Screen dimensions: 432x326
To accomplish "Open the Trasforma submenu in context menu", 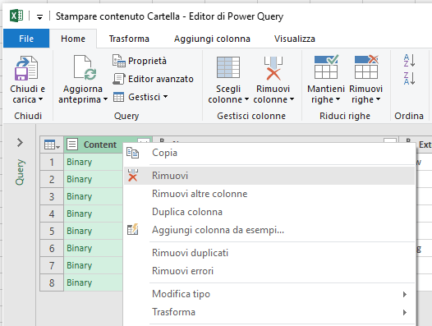I will click(x=269, y=312).
